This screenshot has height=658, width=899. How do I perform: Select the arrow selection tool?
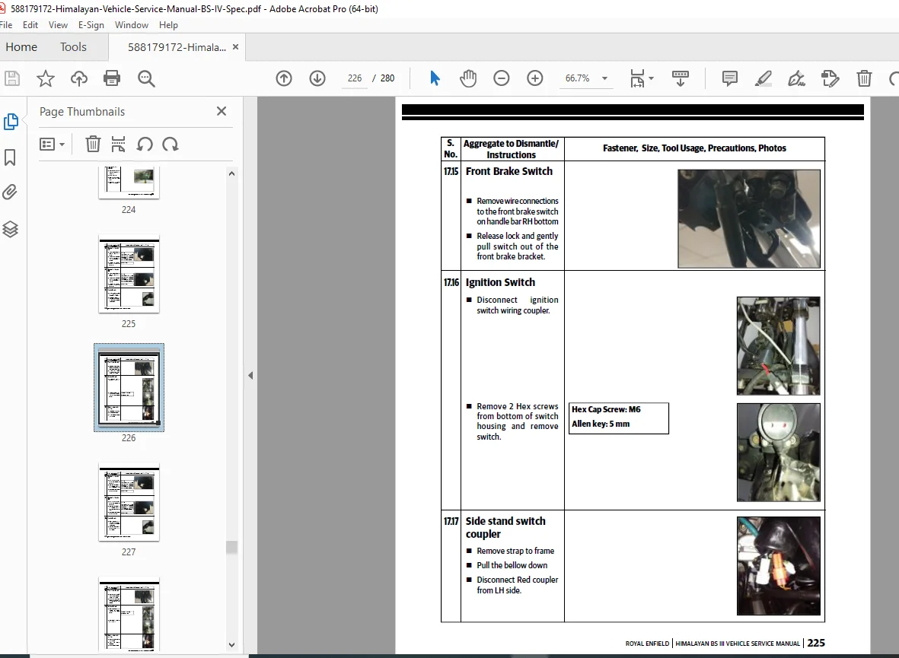pyautogui.click(x=435, y=78)
